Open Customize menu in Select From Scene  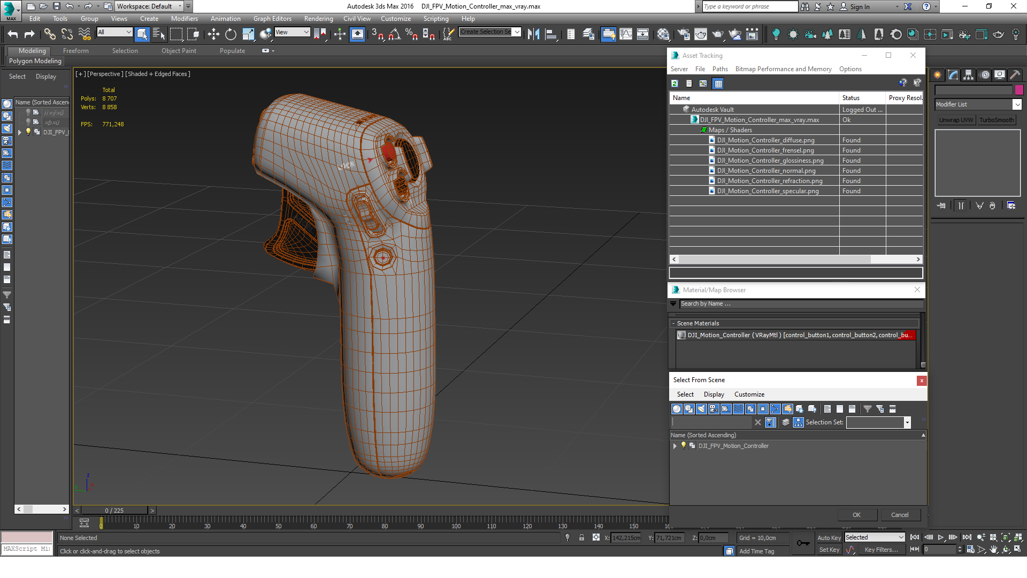click(749, 394)
